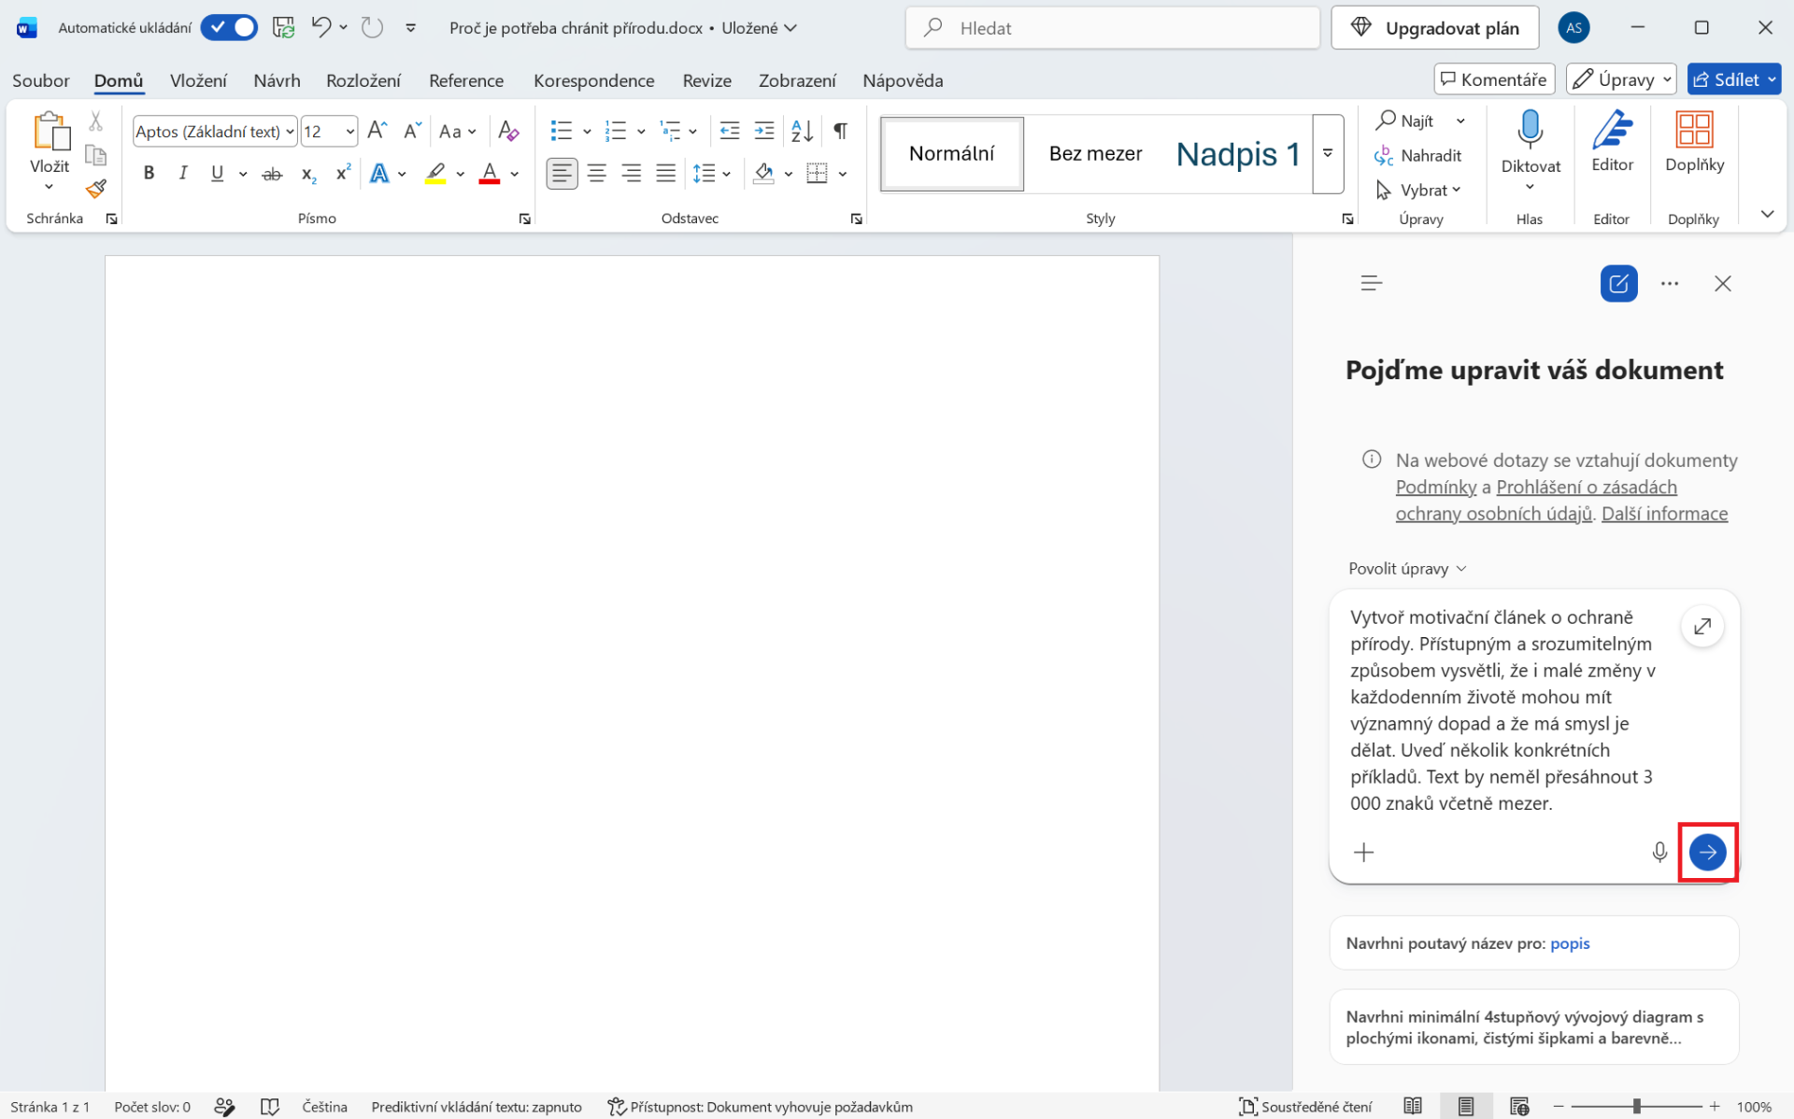Open the Úpravy mode dropdown near Komentáře

tap(1621, 79)
